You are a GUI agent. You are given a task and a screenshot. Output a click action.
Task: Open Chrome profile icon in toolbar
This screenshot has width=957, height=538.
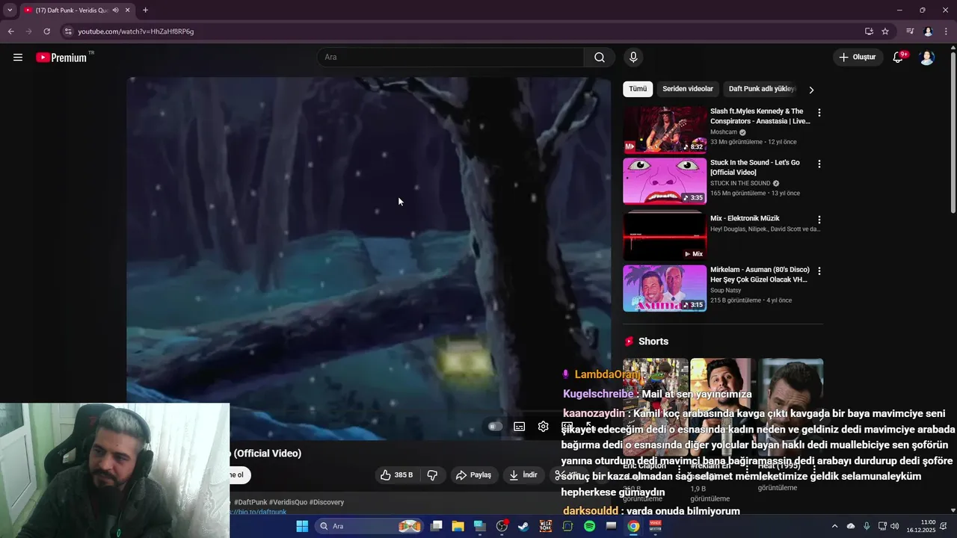pyautogui.click(x=928, y=31)
